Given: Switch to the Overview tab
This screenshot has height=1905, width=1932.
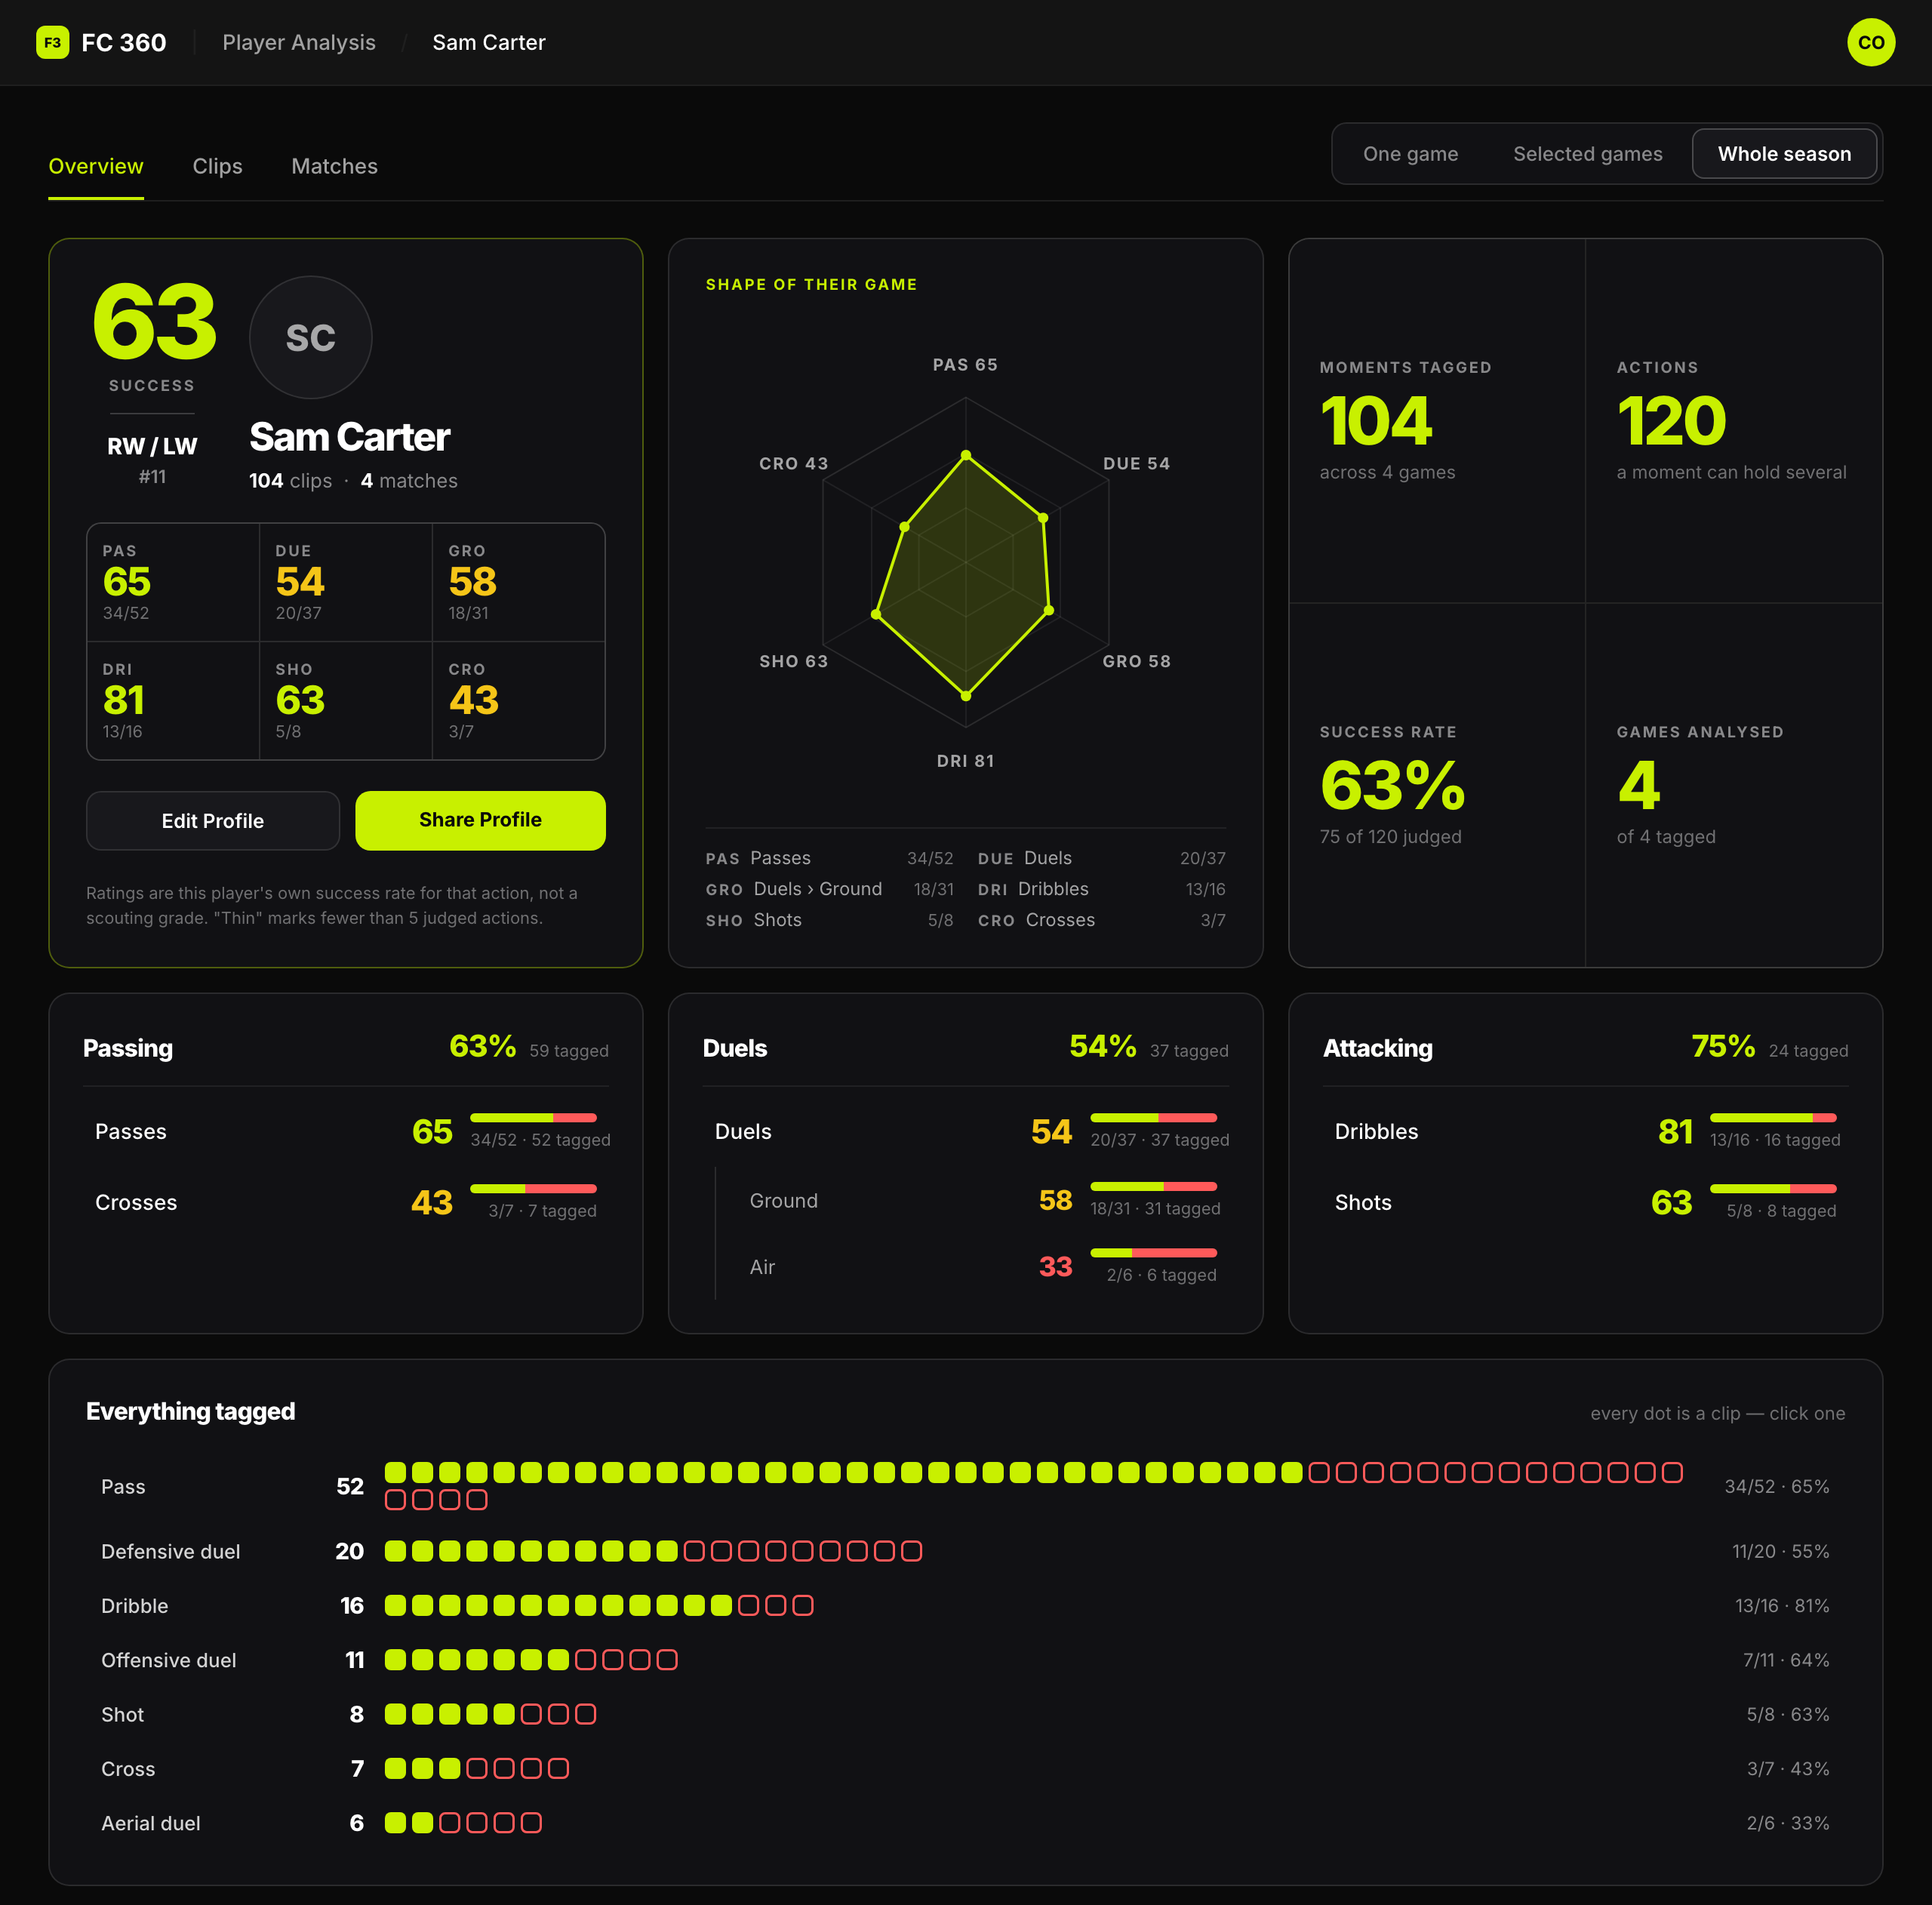Looking at the screenshot, I should (96, 166).
